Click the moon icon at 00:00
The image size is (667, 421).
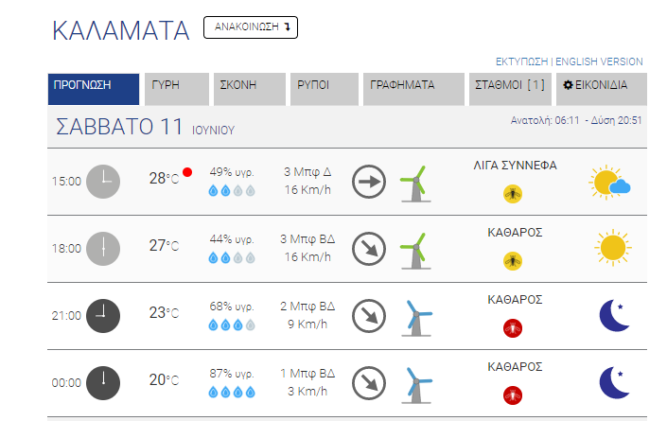614,382
